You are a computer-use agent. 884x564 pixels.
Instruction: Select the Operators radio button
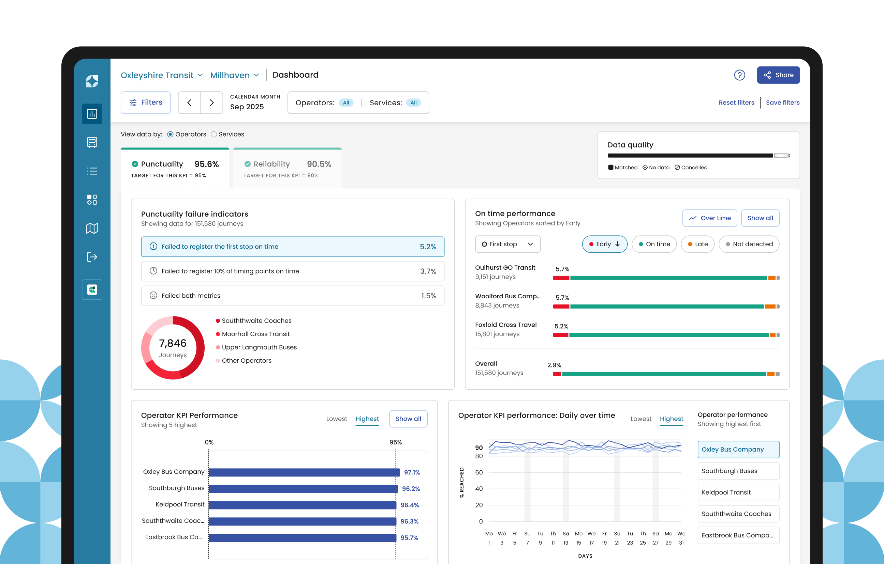170,134
